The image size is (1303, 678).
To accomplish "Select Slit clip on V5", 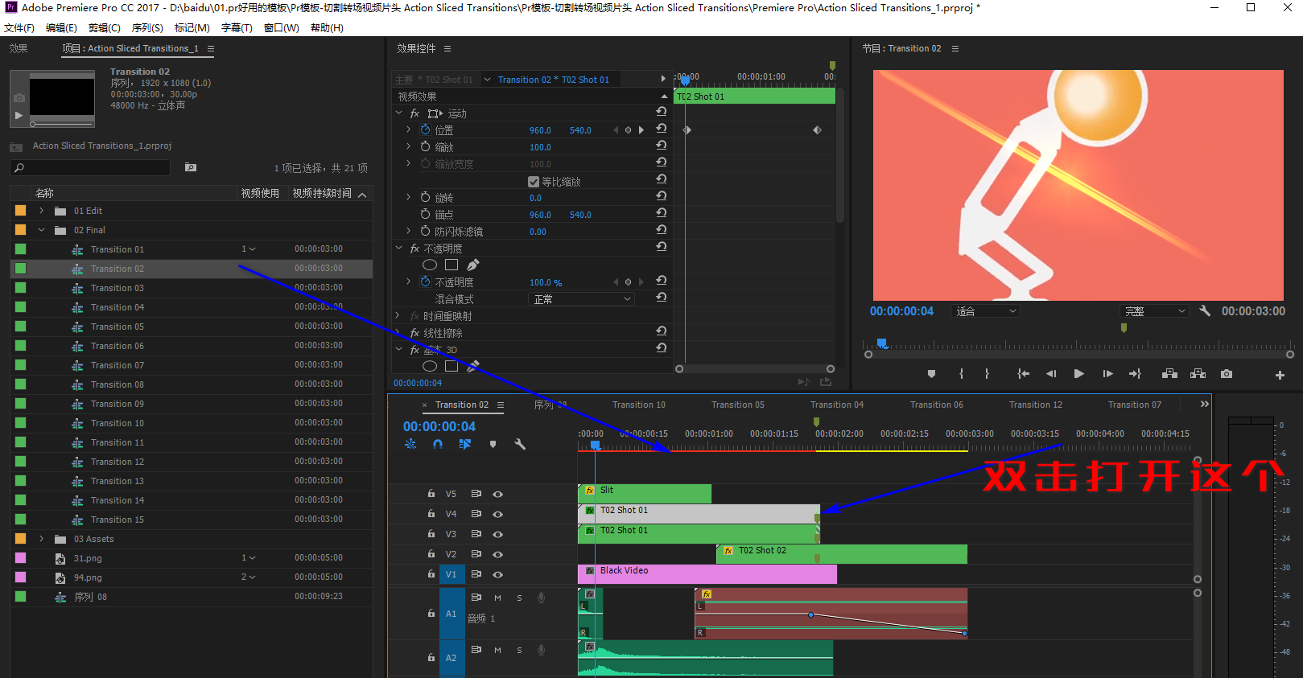I will click(644, 493).
